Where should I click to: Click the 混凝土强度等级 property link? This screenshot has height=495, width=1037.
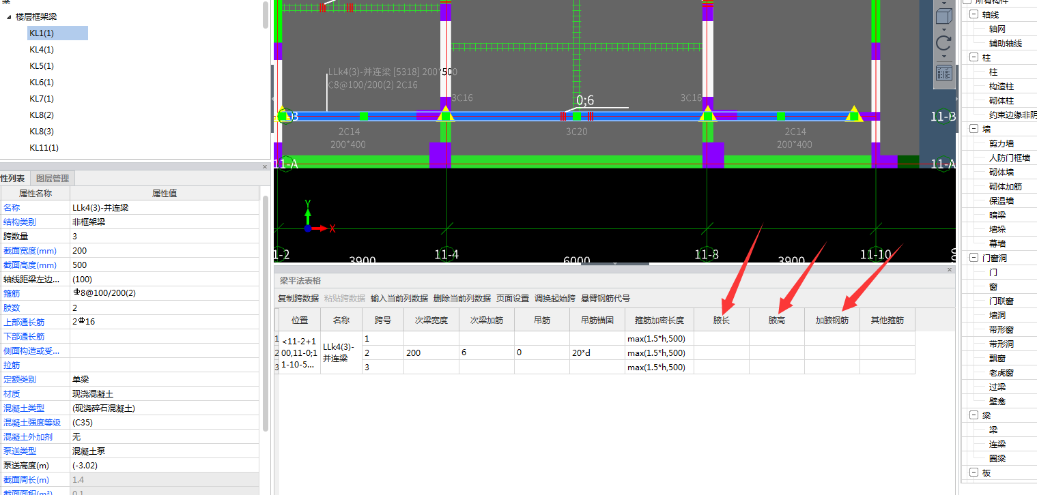tap(32, 422)
